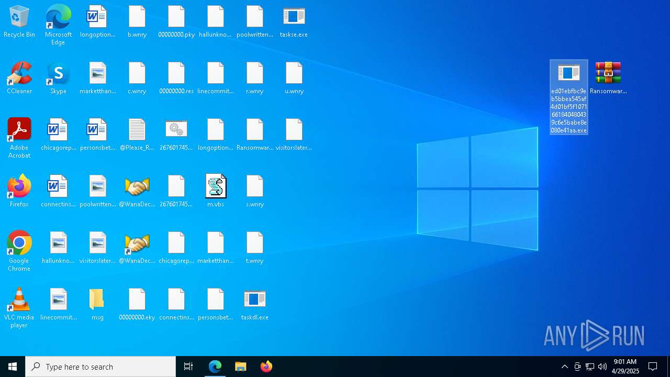The height and width of the screenshot is (377, 670).
Task: Select the c.wnry file
Action: pyautogui.click(x=137, y=79)
